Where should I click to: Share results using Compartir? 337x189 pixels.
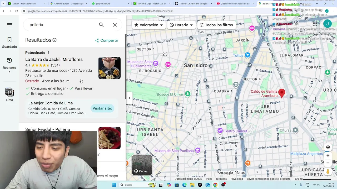coord(107,40)
